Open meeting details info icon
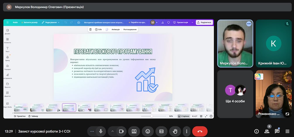The image size is (294, 137). point(257,131)
